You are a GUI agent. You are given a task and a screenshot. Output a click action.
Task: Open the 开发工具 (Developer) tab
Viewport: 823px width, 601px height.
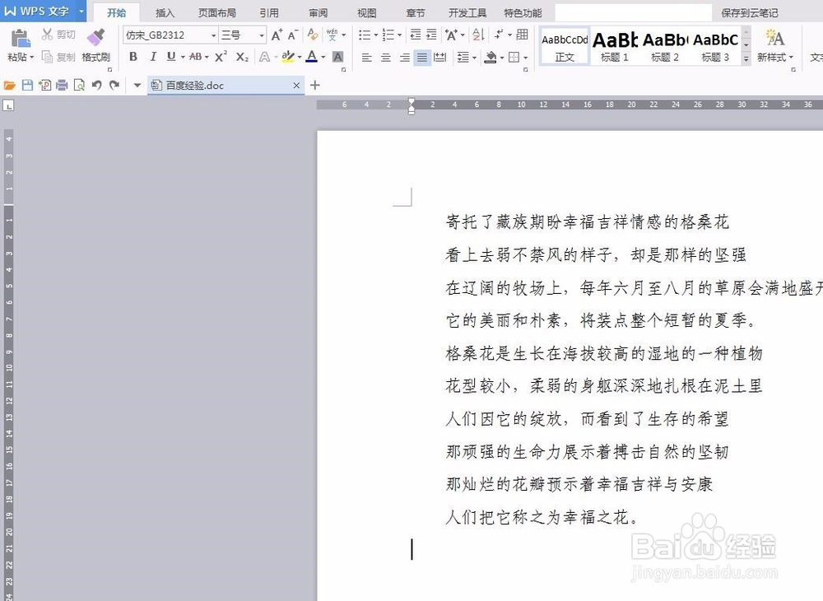click(x=467, y=12)
